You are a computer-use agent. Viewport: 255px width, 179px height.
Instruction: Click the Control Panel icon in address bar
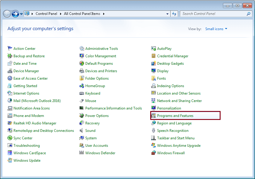click(27, 14)
